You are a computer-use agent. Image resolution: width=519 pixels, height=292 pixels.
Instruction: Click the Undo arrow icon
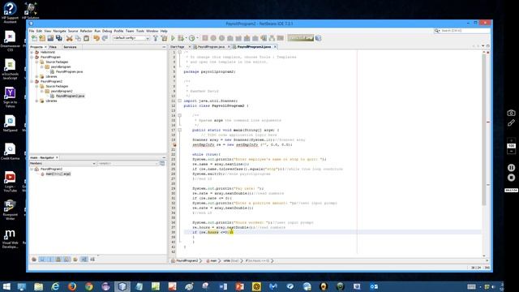click(x=97, y=38)
